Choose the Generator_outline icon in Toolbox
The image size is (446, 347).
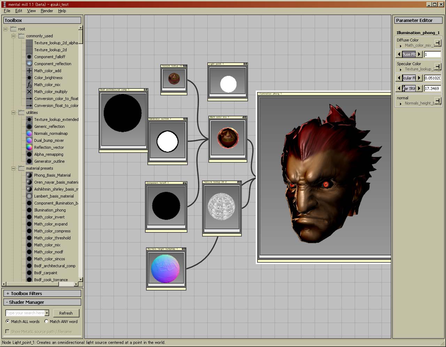[29, 161]
